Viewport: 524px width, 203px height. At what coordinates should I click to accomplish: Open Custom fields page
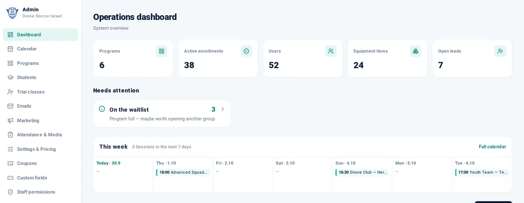pyautogui.click(x=40, y=178)
